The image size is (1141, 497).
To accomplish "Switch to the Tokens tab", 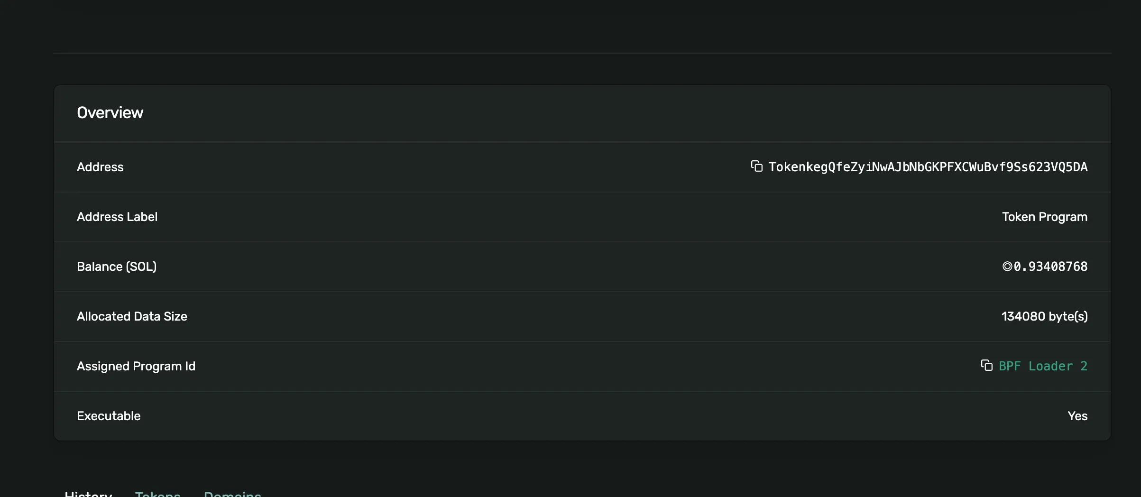I will coord(158,494).
